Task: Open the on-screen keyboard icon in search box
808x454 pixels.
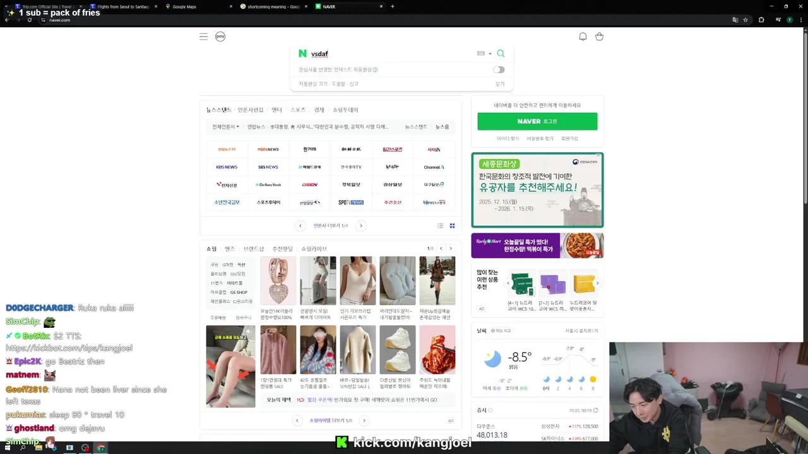Action: (x=481, y=54)
